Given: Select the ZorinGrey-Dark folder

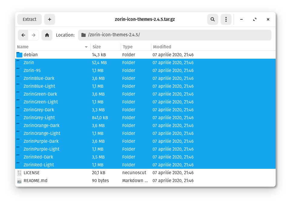Looking at the screenshot, I should tap(145, 110).
